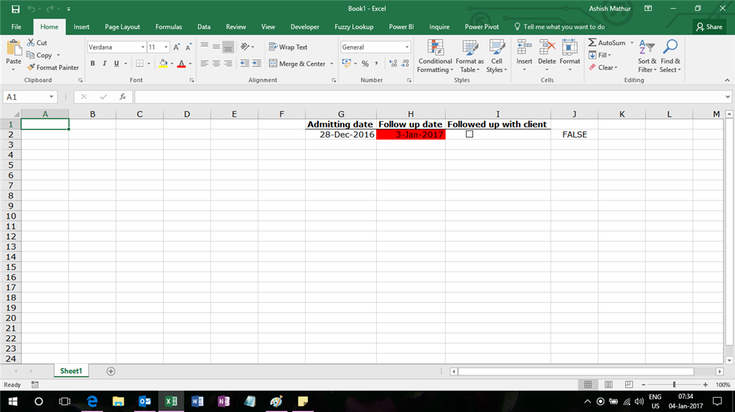Apply Percent Style

[365, 64]
